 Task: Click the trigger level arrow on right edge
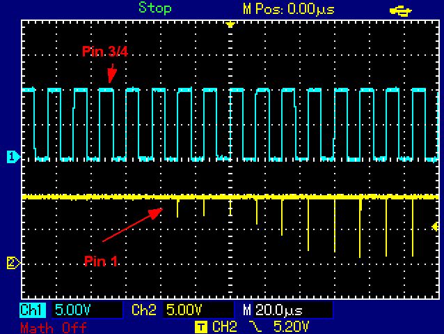point(434,227)
